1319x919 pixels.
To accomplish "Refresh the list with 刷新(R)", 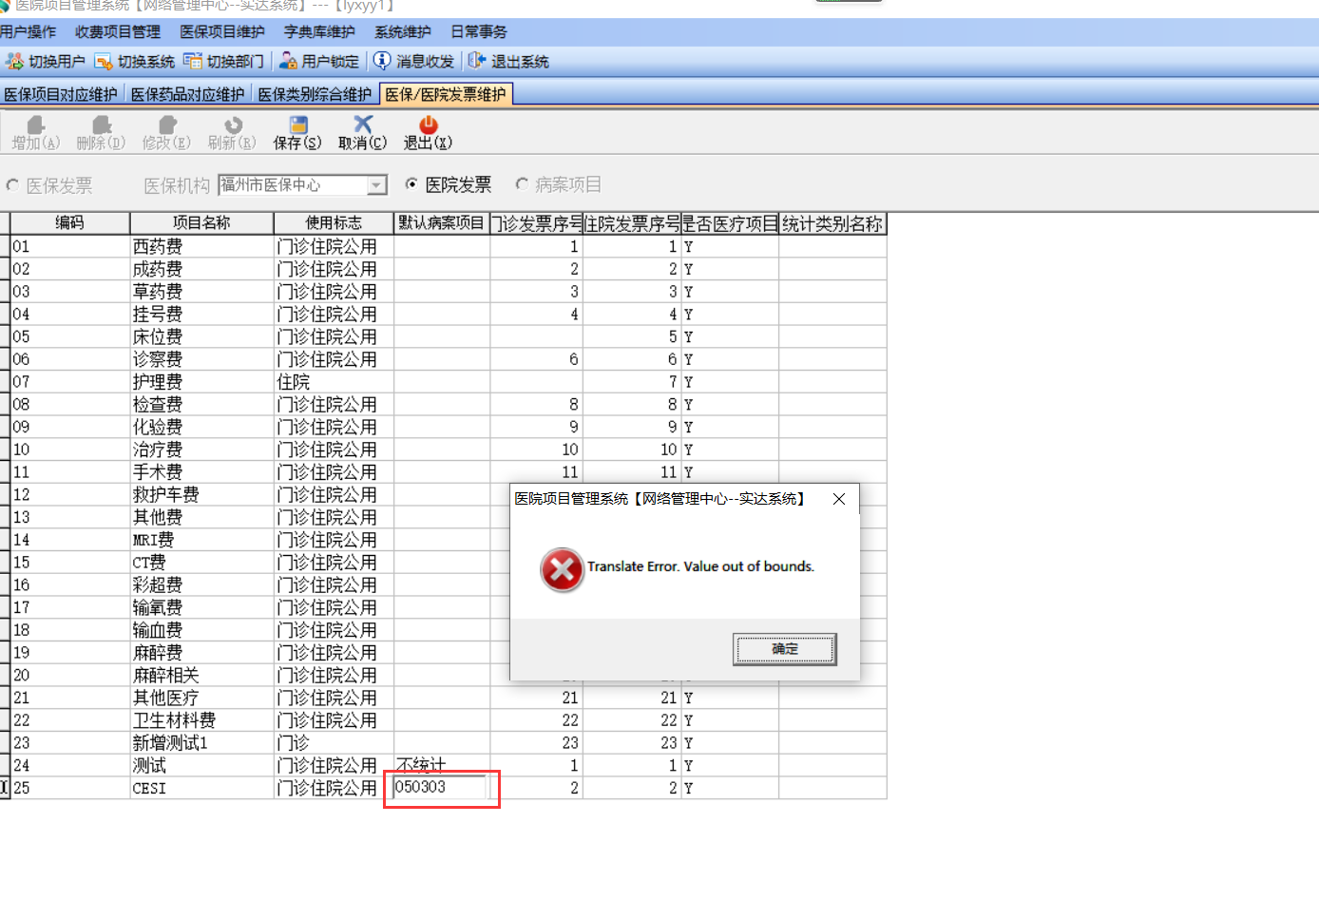I will 232,133.
